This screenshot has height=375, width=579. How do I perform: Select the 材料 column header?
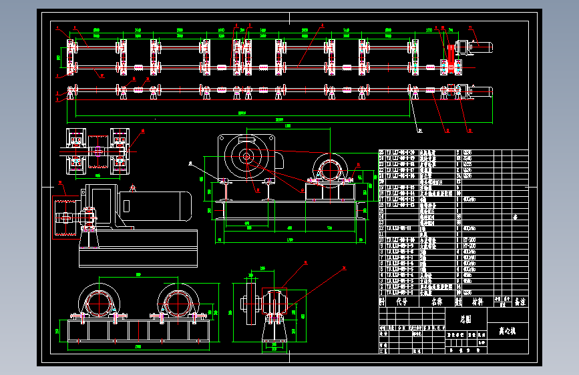477,302
